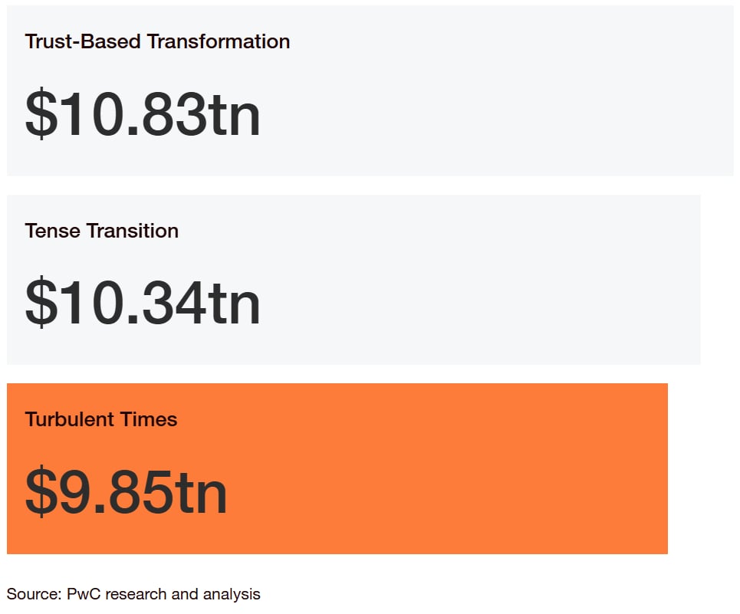Click the word Transition in middle card
The height and width of the screenshot is (614, 740).
[x=133, y=231]
